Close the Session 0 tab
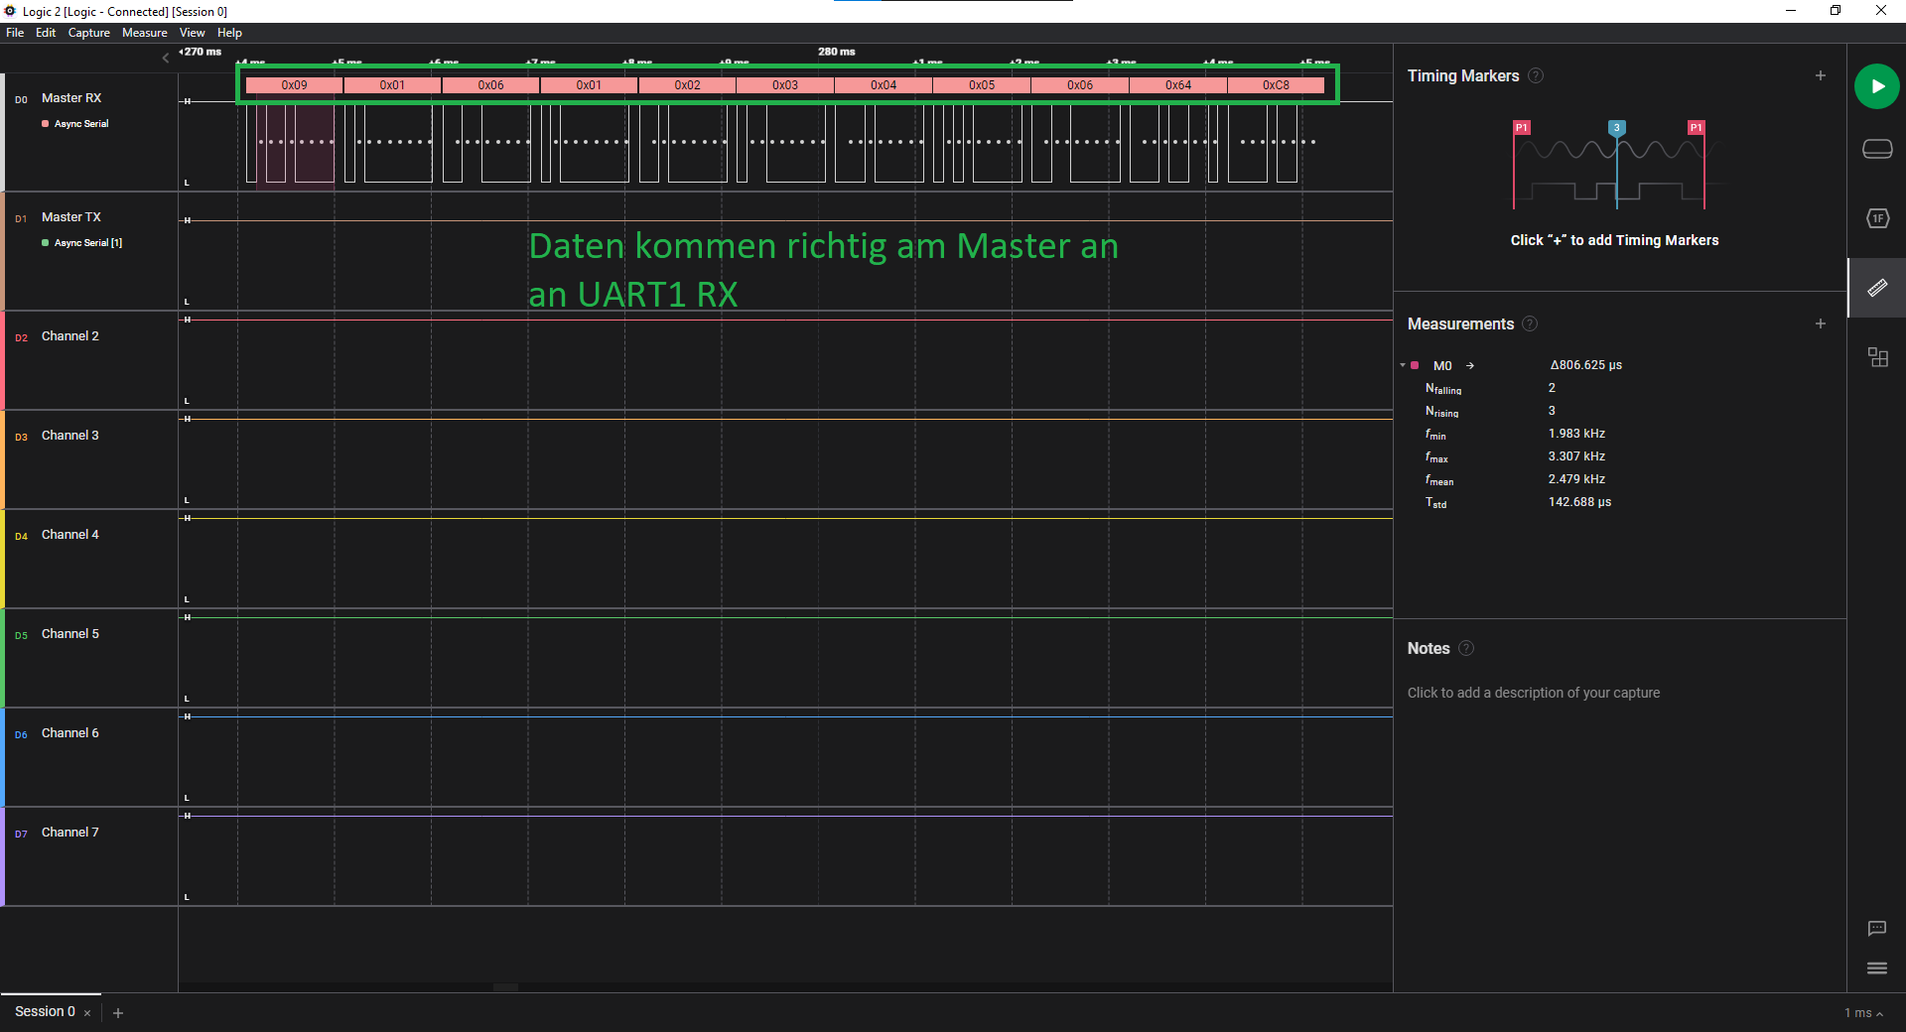 pos(87,1013)
